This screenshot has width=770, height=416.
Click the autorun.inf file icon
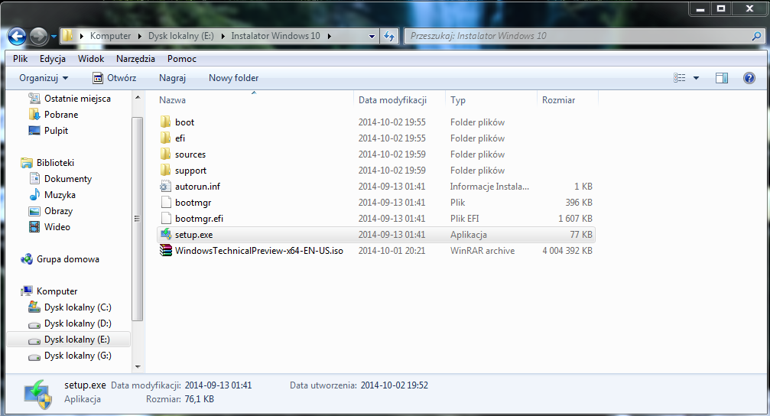[x=166, y=187]
